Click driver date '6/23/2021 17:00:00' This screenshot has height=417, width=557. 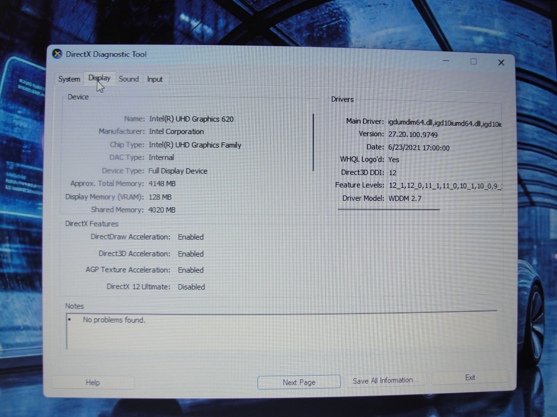coord(419,148)
